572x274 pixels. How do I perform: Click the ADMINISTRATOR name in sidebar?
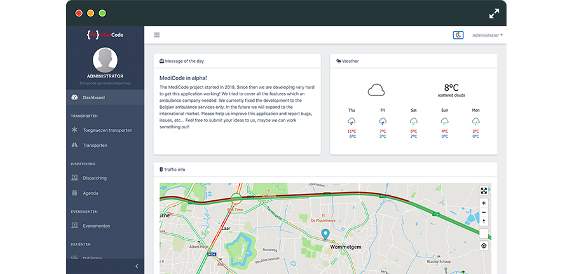(105, 76)
